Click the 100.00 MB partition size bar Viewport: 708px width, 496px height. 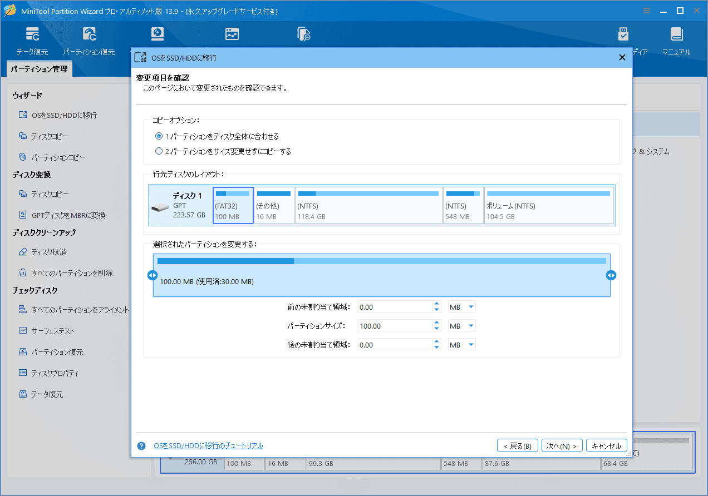click(382, 275)
